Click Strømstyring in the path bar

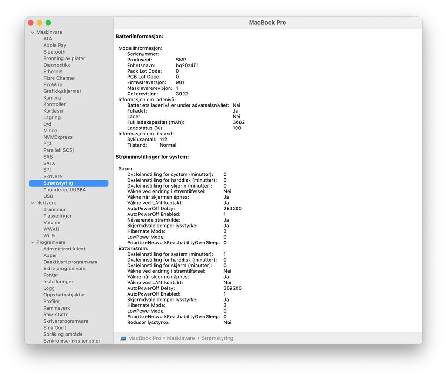(217, 338)
